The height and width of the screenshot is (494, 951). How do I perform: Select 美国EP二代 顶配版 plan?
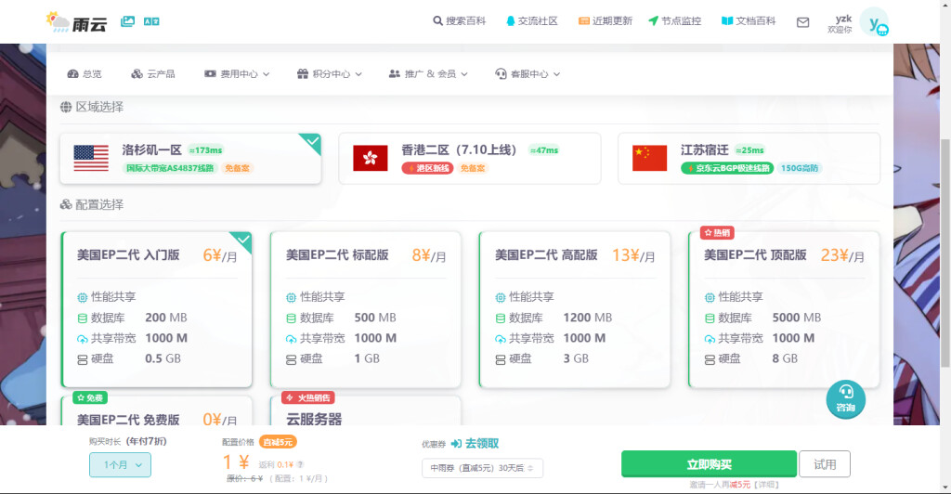click(784, 309)
